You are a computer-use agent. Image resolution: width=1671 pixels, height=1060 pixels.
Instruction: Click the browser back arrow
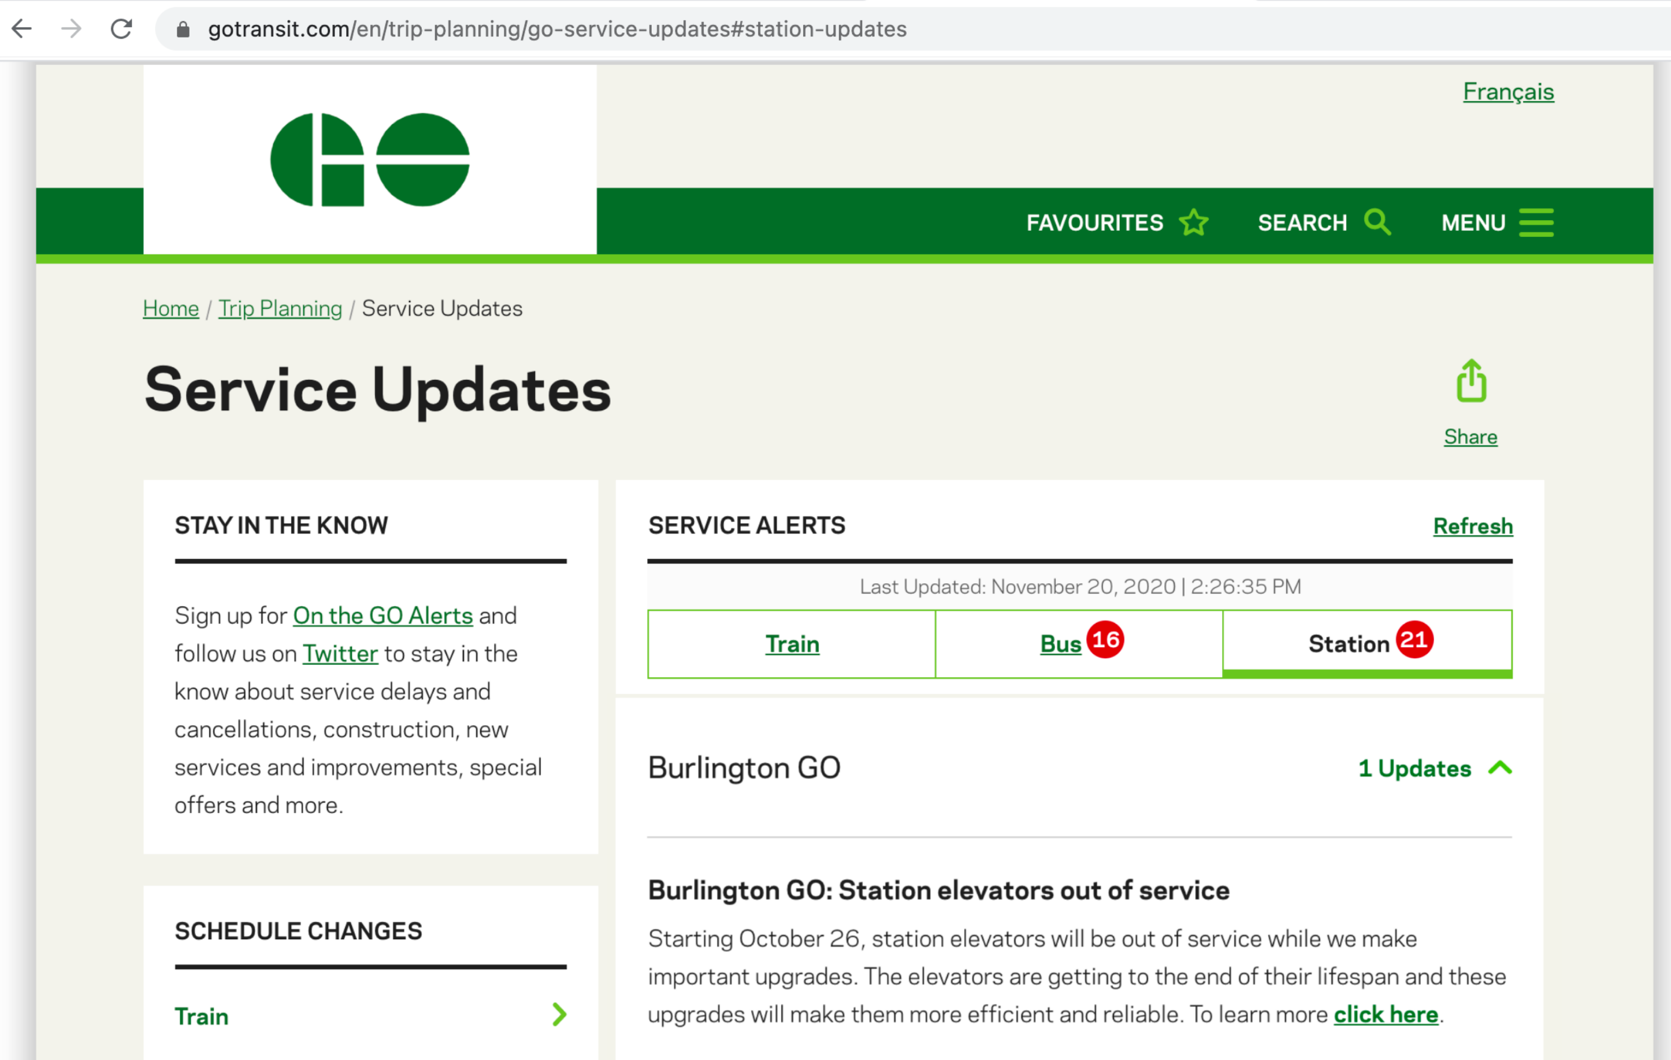coord(22,28)
